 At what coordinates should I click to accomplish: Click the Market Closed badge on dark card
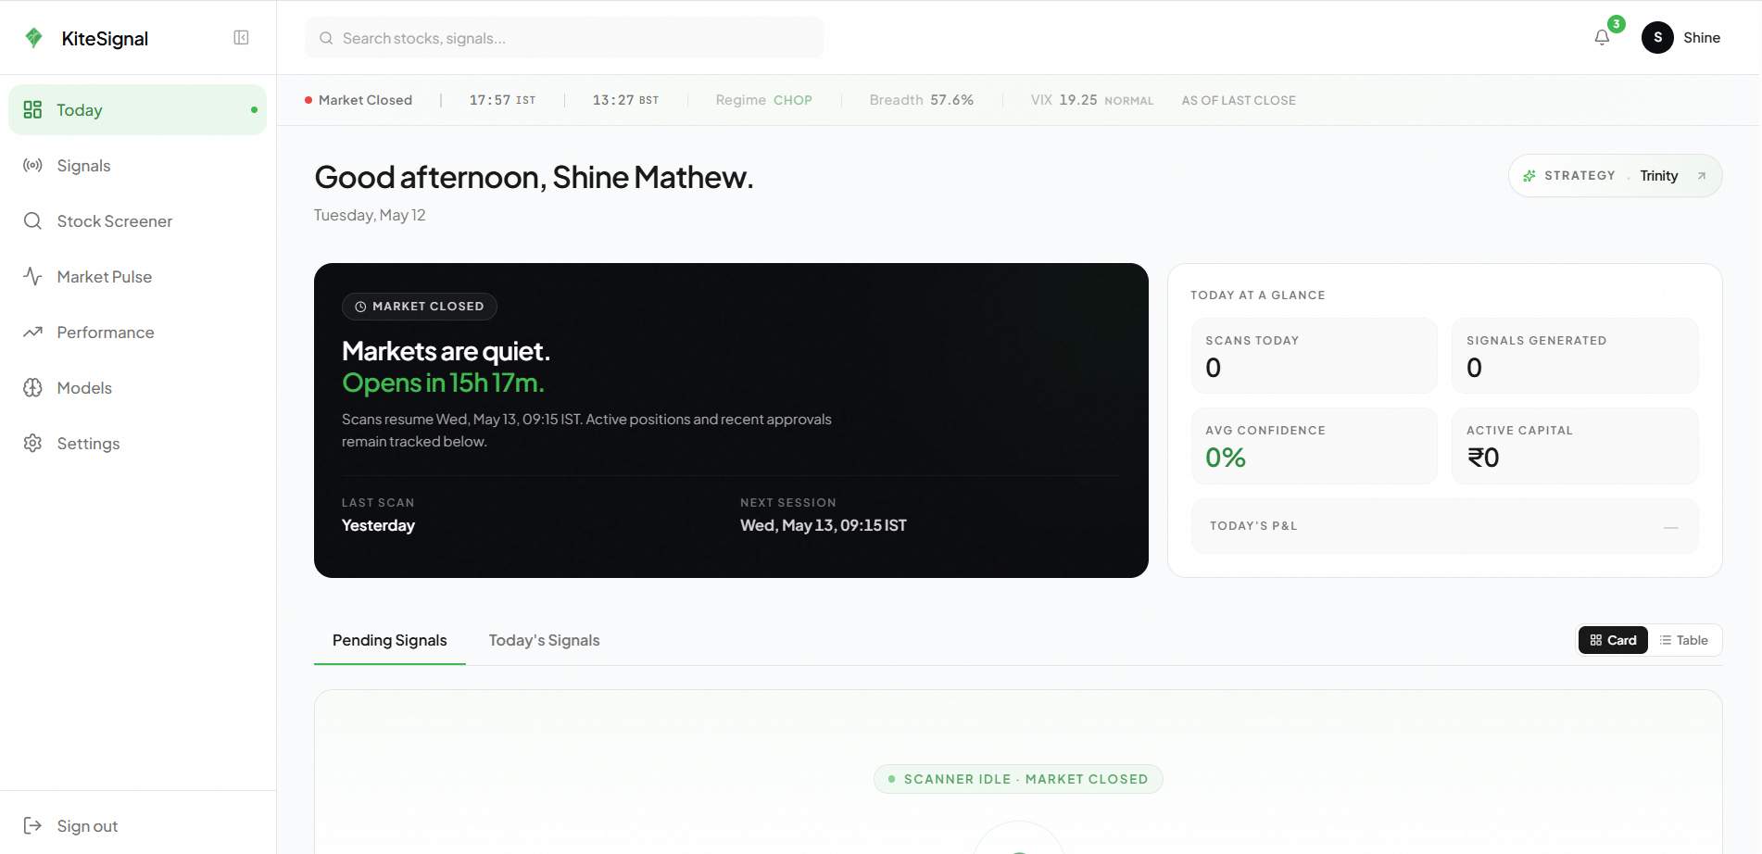click(420, 307)
